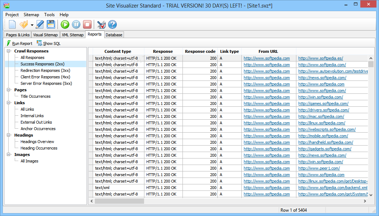The image size is (379, 216).
Task: Open the http://drivers.softpedia.com/ link
Action: pyautogui.click(x=324, y=110)
